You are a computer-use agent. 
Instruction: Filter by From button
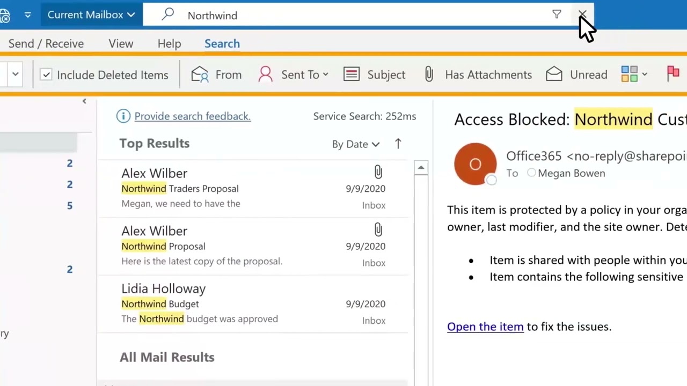point(216,75)
